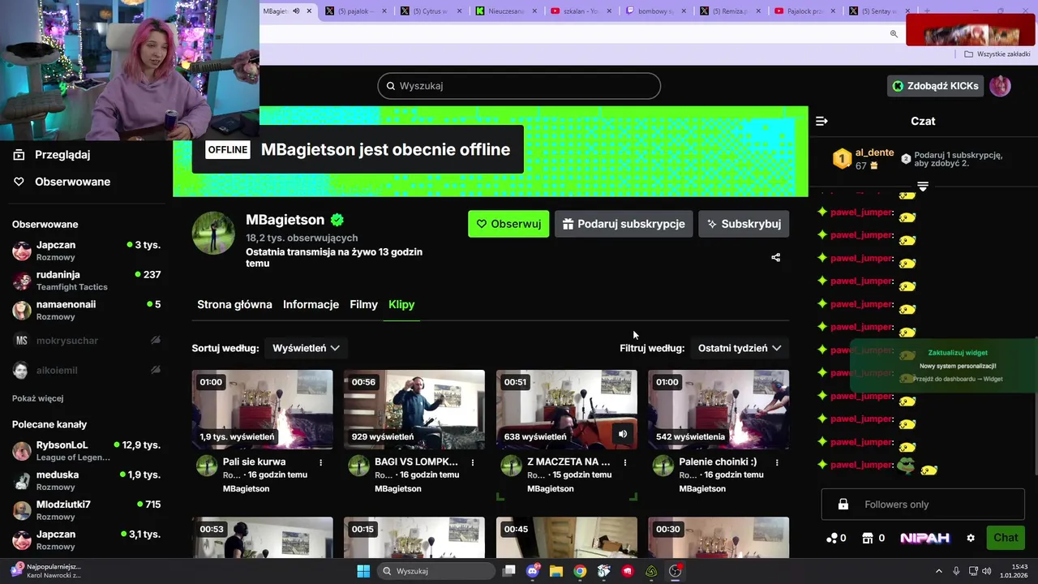This screenshot has width=1038, height=584.
Task: Open options menu for 'Pali sie kurwa' clip
Action: 320,462
